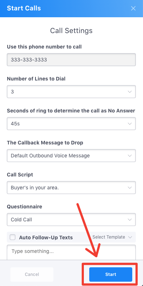Open the Number of Lines to Dial dropdown
The height and width of the screenshot is (286, 143).
click(71, 92)
